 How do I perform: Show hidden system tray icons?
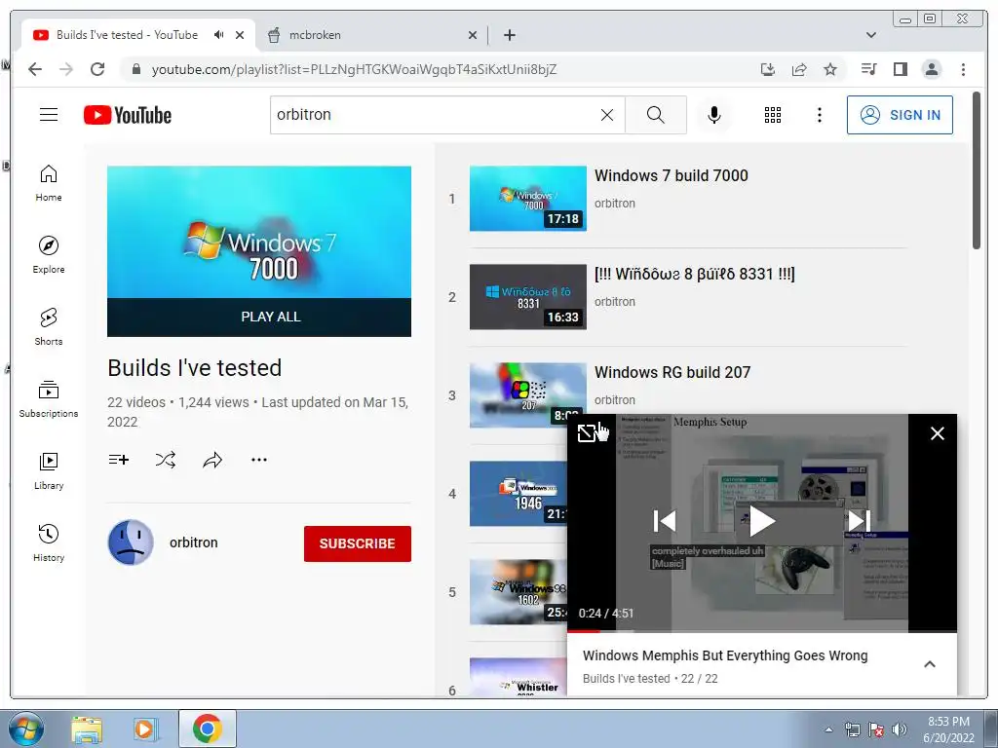click(x=828, y=729)
